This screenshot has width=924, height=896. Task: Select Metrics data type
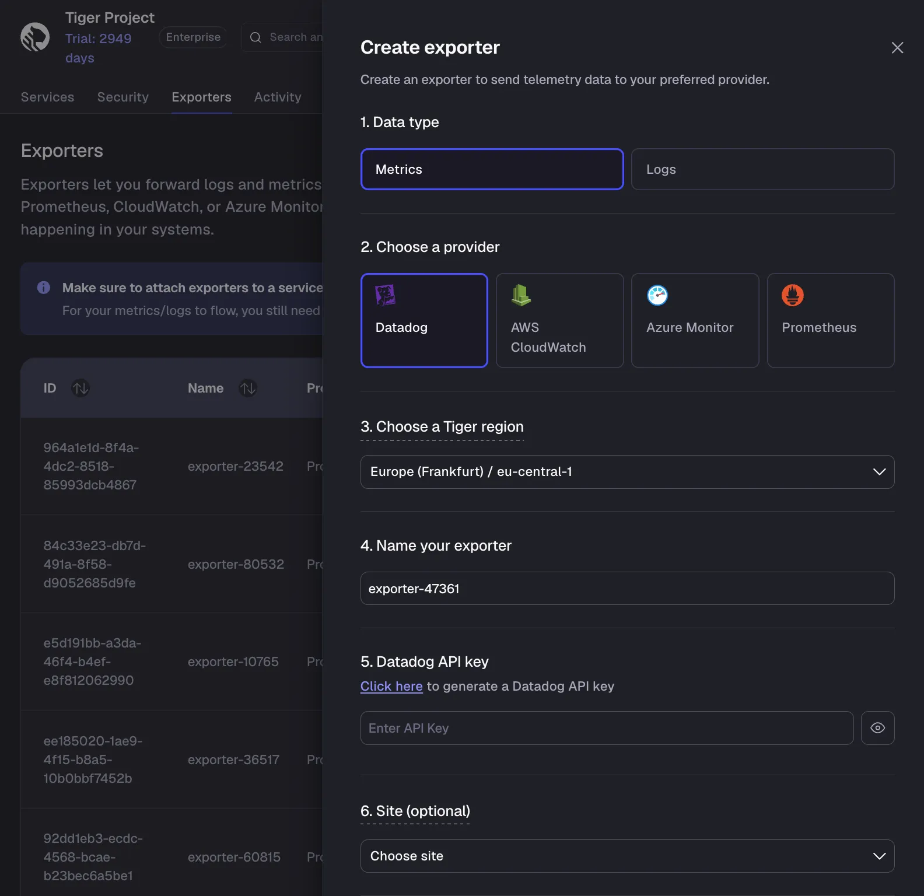click(x=492, y=169)
